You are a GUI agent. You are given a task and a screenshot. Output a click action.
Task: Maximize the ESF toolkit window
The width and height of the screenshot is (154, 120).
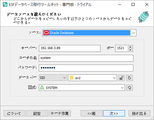coord(133,4)
